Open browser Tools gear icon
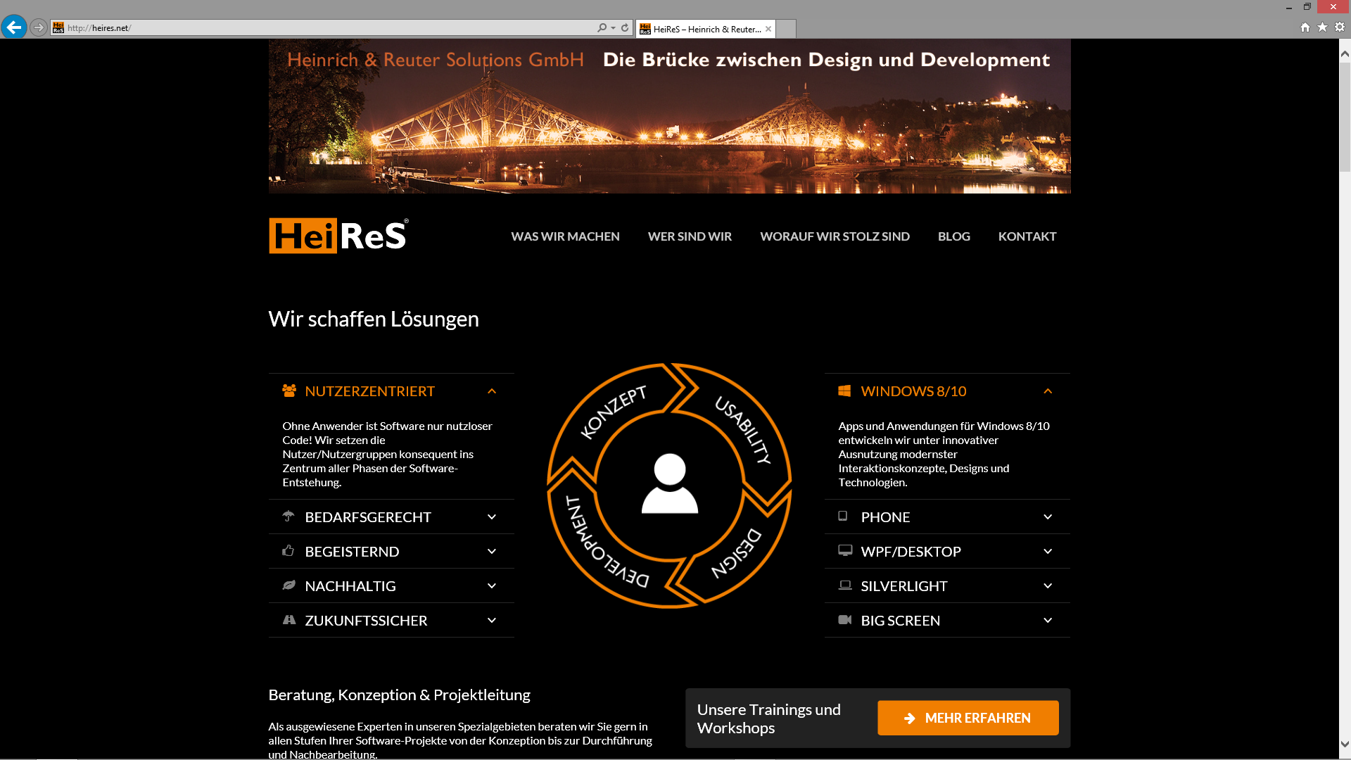The width and height of the screenshot is (1351, 760). pyautogui.click(x=1340, y=27)
